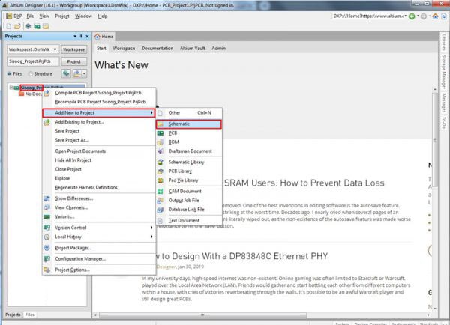Screen dimensions: 450x325
Task: Click the browser back green arrow
Action: (x=412, y=16)
